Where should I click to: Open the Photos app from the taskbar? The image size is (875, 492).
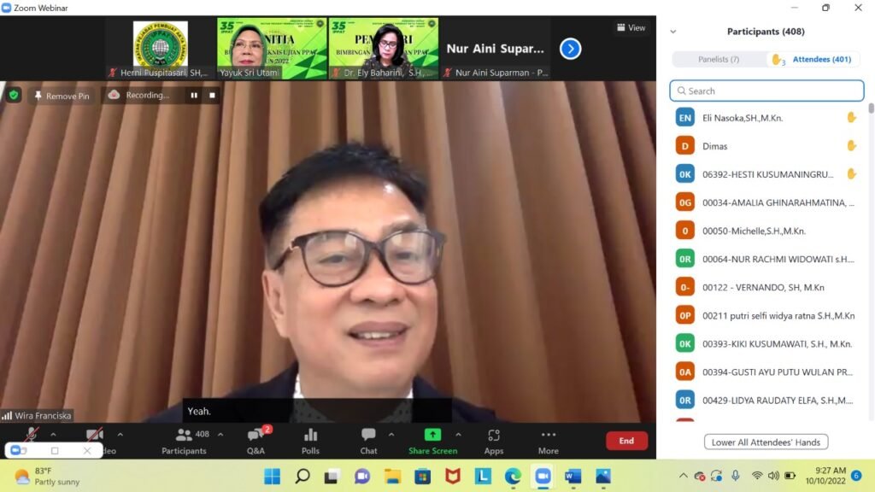pos(603,477)
